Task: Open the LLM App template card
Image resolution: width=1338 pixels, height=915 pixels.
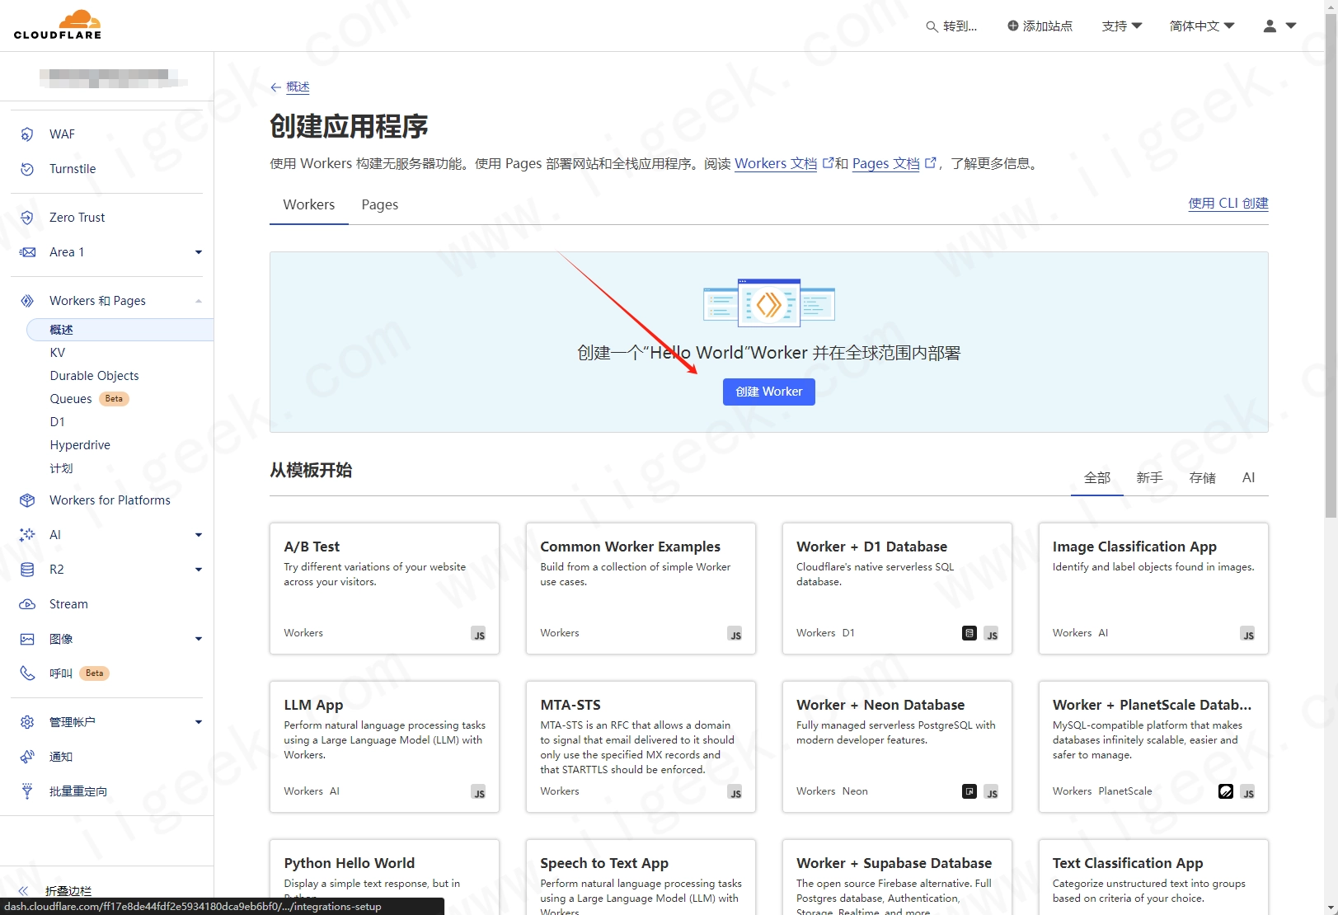Action: 384,747
